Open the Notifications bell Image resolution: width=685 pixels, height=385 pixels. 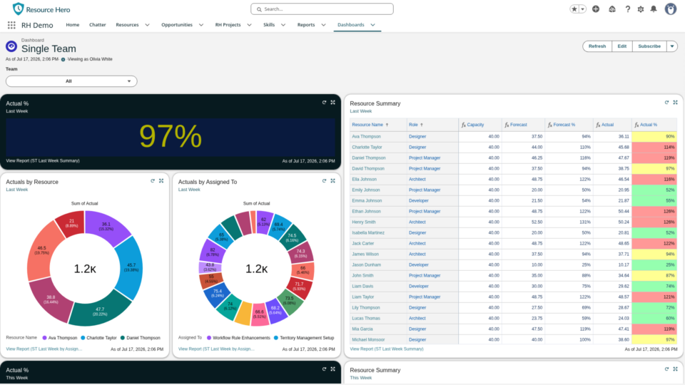(654, 9)
